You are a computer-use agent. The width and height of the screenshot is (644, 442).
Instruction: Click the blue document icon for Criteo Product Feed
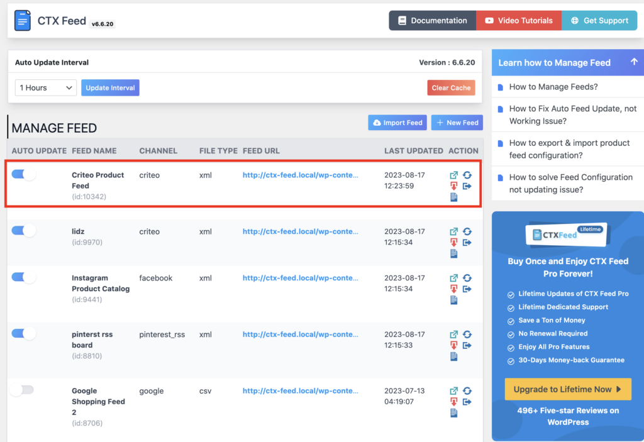(453, 197)
